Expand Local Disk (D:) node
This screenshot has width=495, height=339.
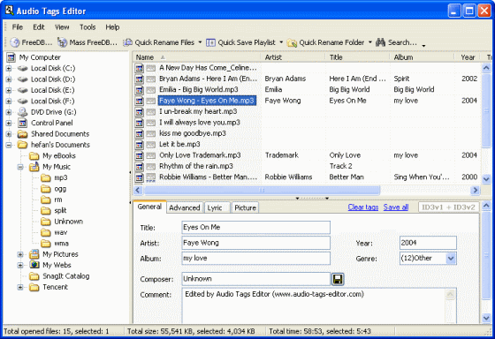(x=9, y=79)
